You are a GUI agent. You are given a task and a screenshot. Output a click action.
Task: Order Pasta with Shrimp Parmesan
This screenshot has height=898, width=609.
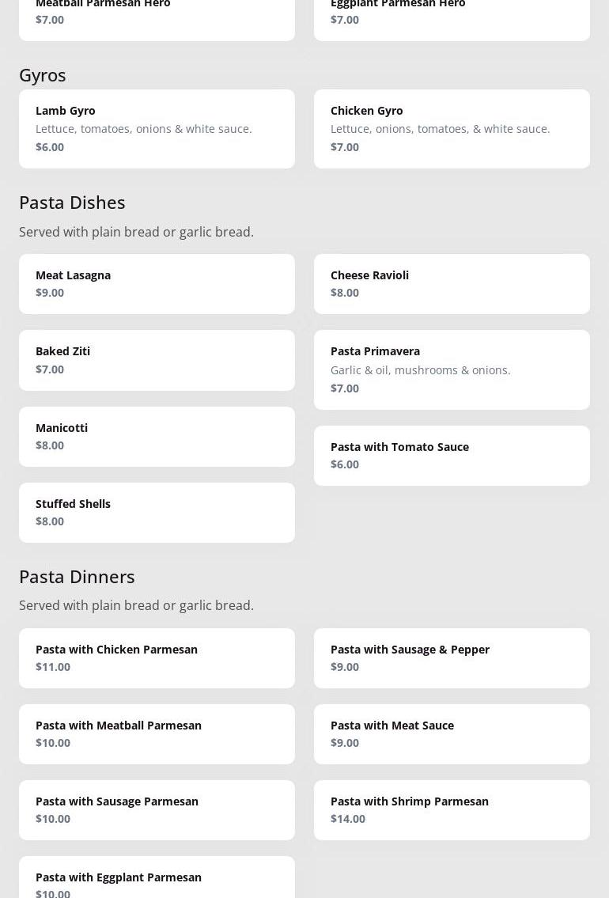coord(452,809)
